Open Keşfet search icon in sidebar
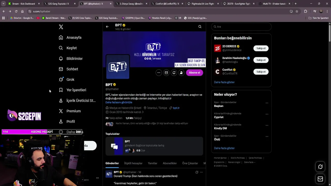Image resolution: width=331 pixels, height=186 pixels. tap(61, 48)
